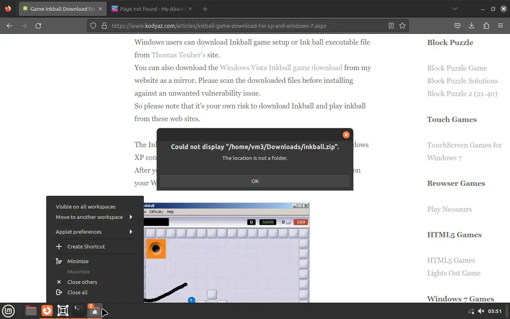Open the file manager folder in taskbar
The image size is (510, 319).
pyautogui.click(x=31, y=311)
